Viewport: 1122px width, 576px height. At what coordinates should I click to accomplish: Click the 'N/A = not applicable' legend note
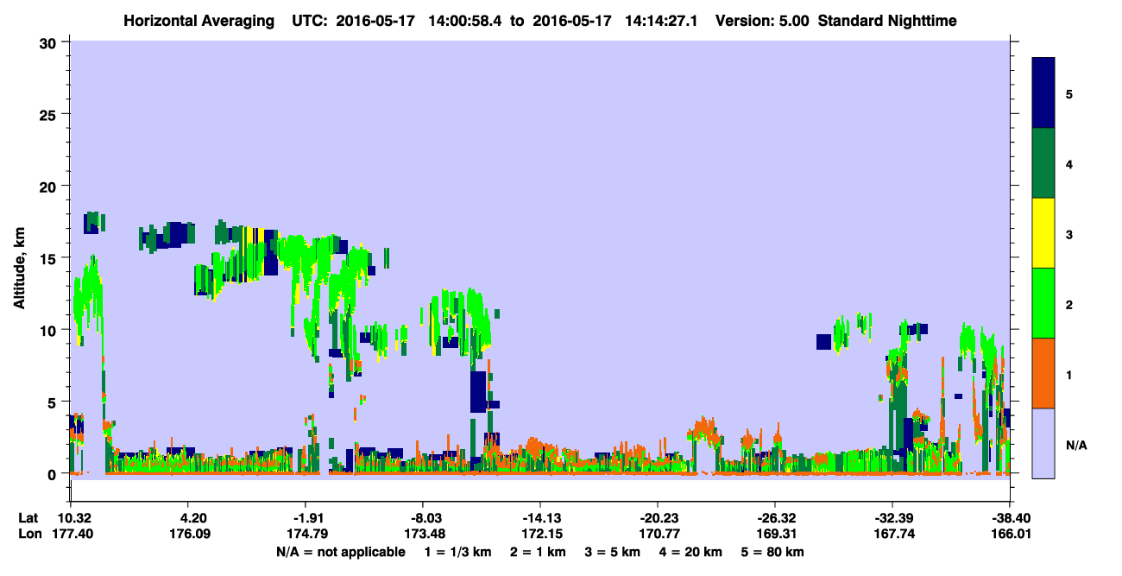coord(340,552)
